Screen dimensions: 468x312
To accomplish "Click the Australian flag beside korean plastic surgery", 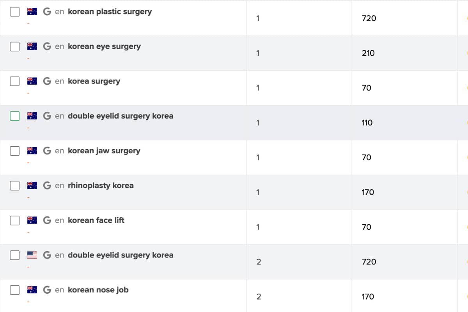I will click(32, 12).
